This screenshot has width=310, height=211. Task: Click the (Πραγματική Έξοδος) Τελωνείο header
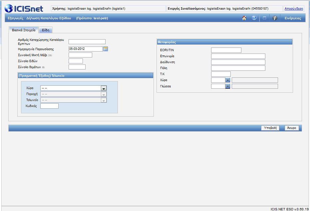tap(85, 76)
